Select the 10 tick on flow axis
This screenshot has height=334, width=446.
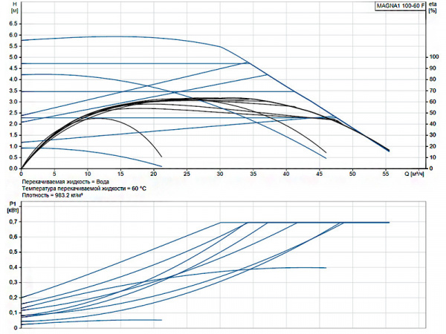[x=88, y=175]
